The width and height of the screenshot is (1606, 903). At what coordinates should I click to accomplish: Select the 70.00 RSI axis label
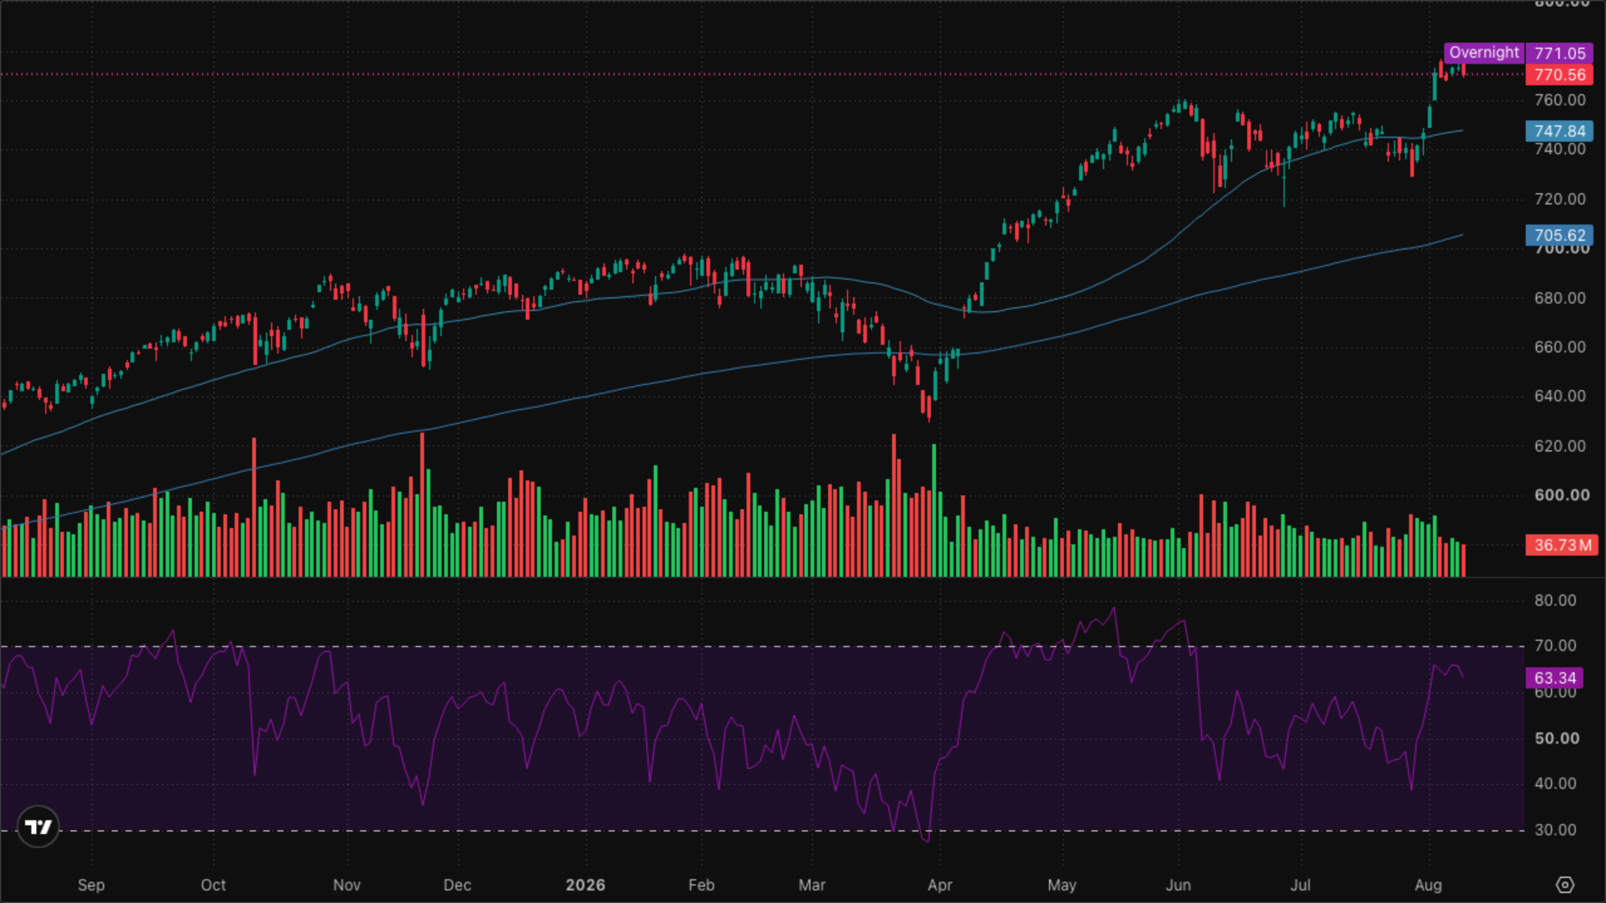coord(1555,646)
